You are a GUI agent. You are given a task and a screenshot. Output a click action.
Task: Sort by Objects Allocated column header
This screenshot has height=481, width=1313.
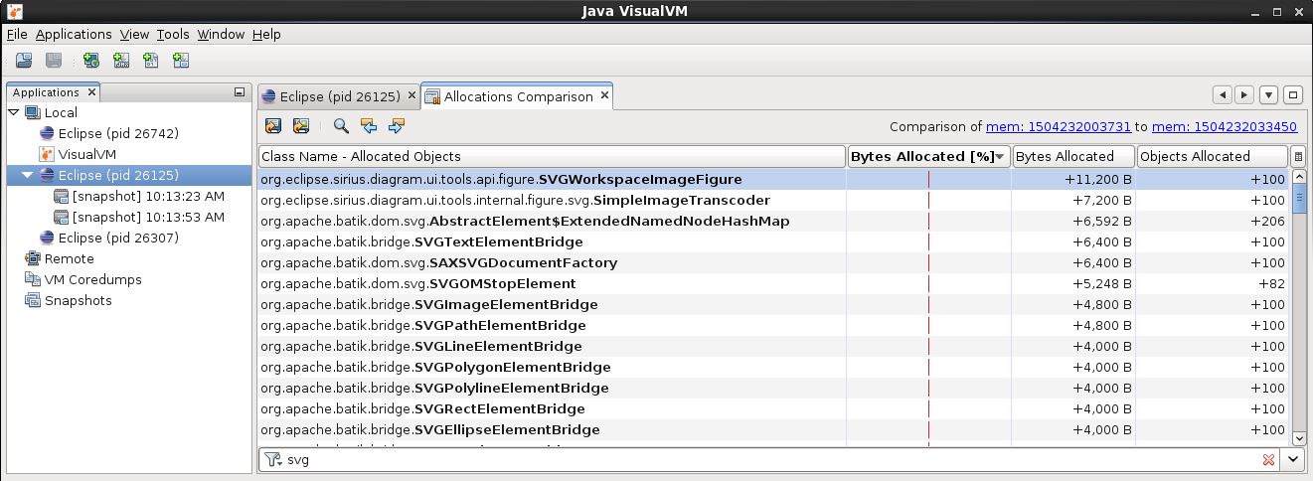(1213, 156)
